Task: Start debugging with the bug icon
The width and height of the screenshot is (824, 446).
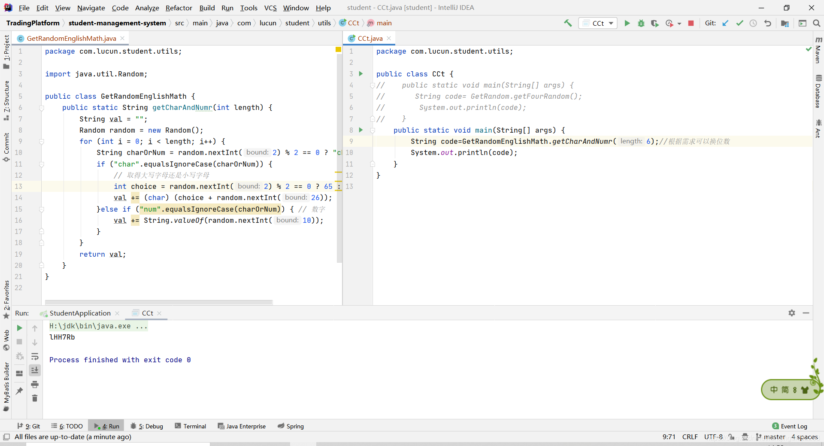Action: (641, 23)
